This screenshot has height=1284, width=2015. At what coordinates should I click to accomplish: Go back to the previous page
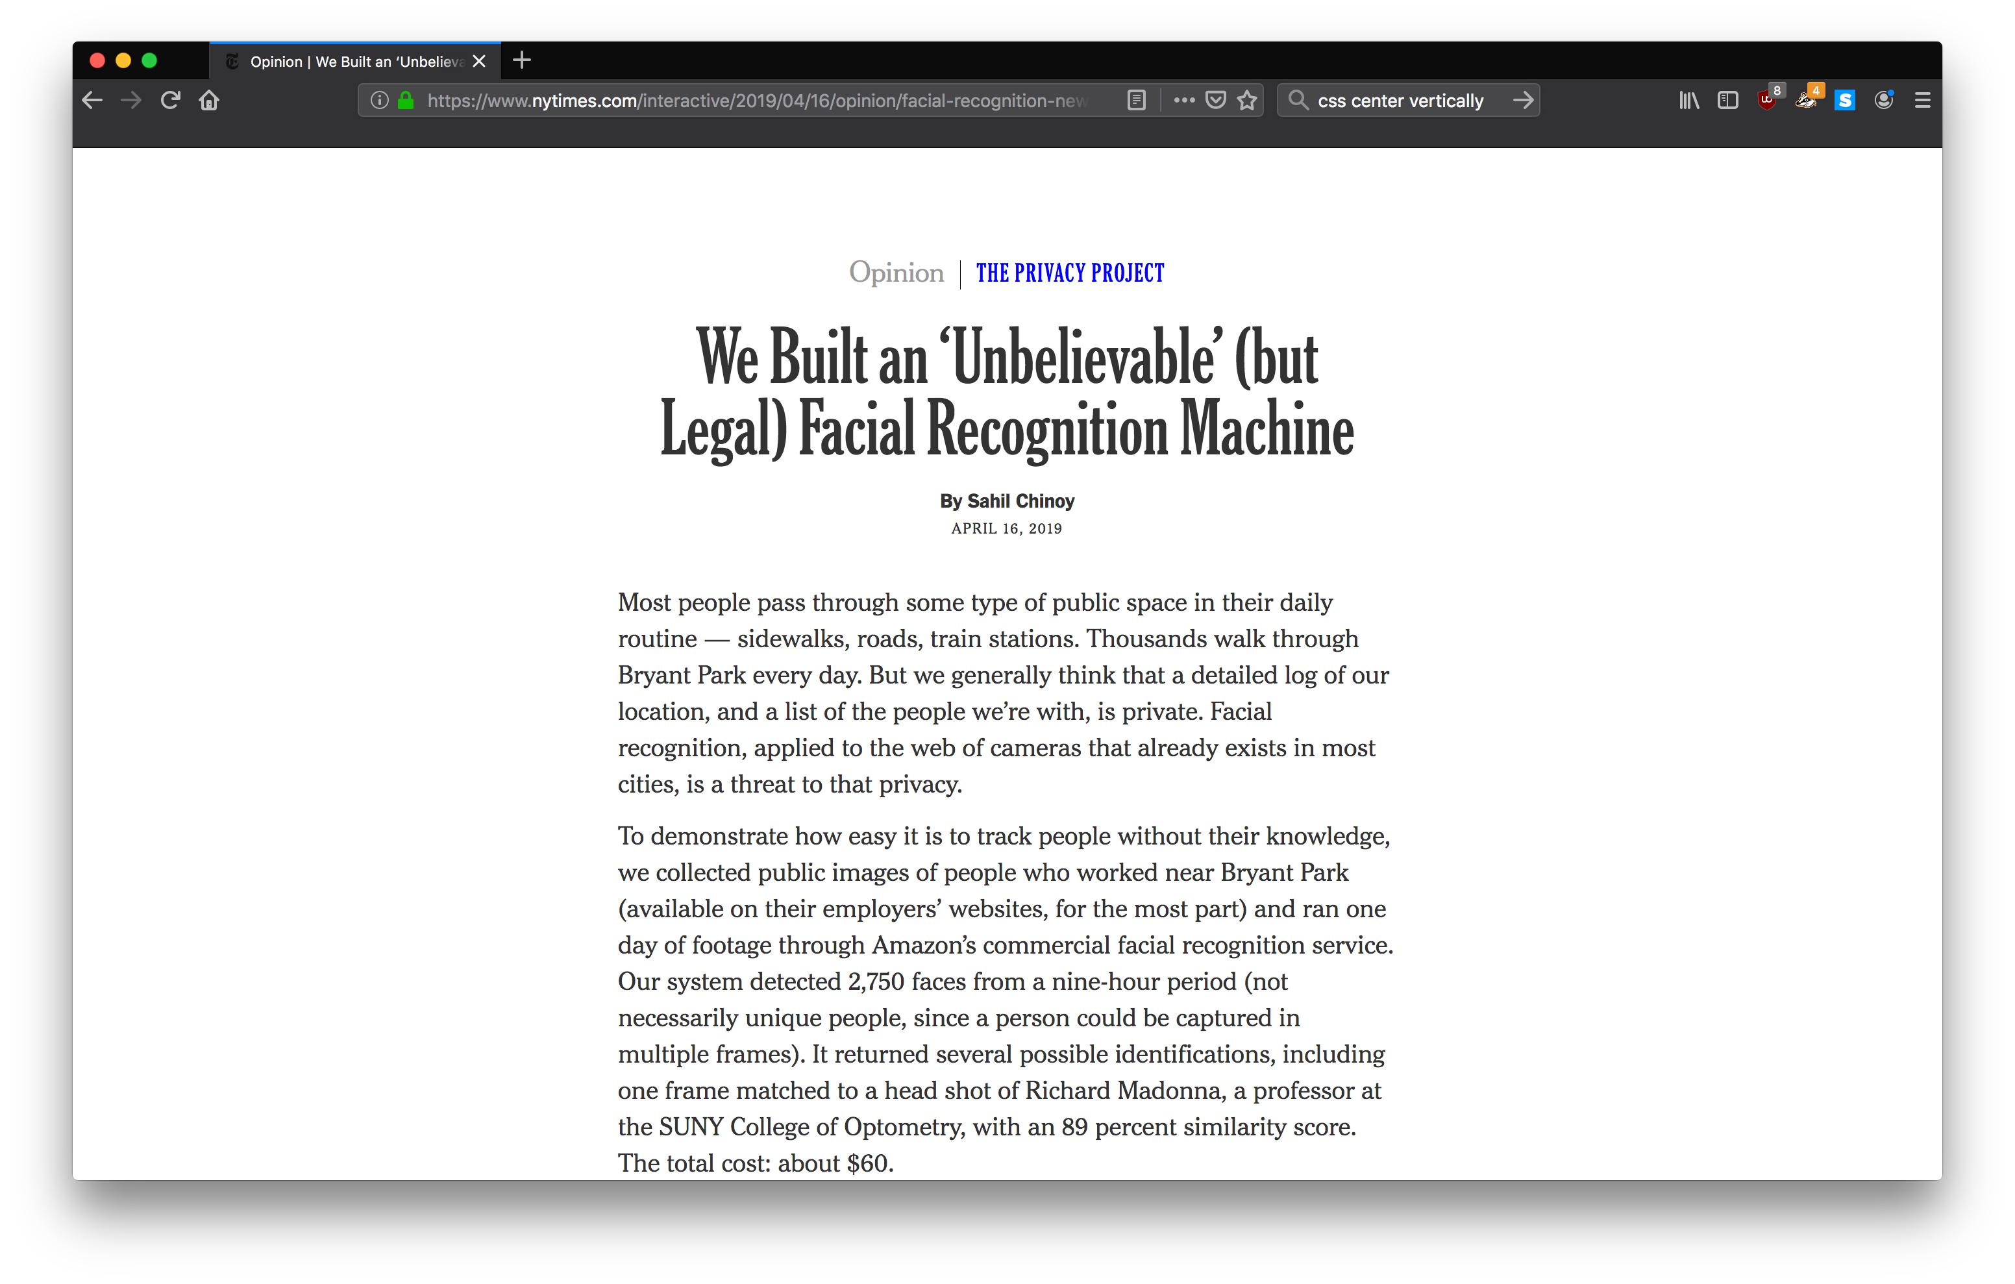(92, 101)
